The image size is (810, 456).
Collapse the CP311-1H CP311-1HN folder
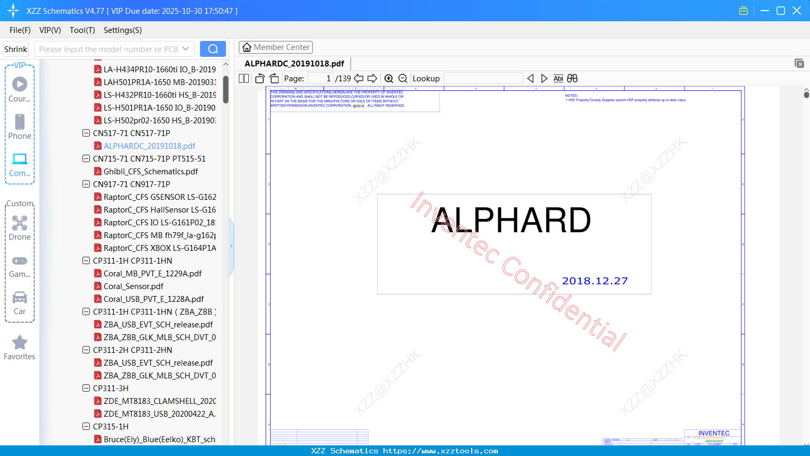point(86,260)
